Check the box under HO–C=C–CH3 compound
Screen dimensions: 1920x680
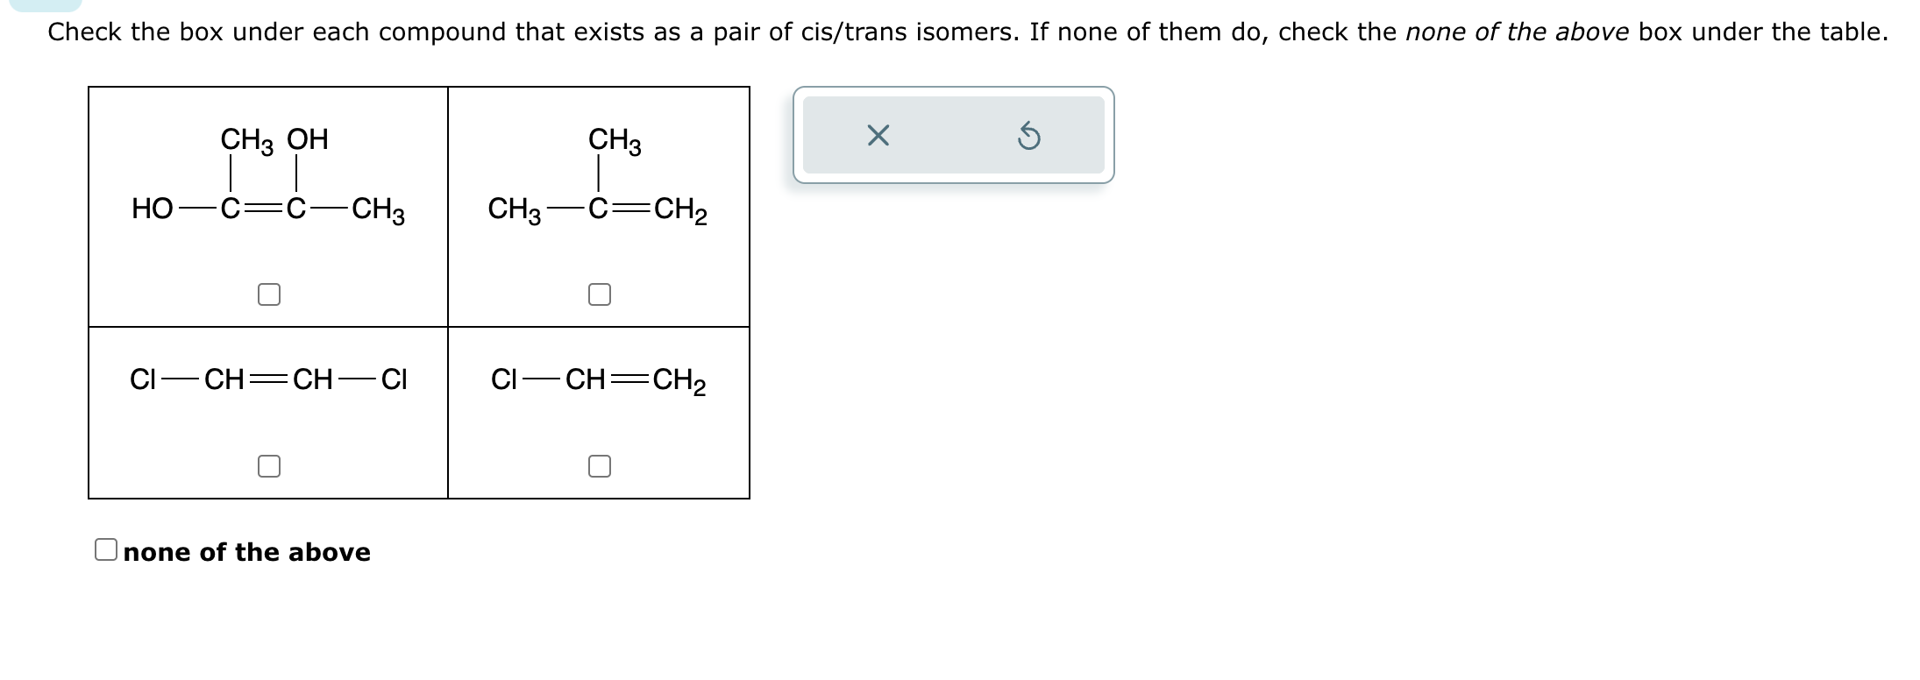[x=269, y=294]
